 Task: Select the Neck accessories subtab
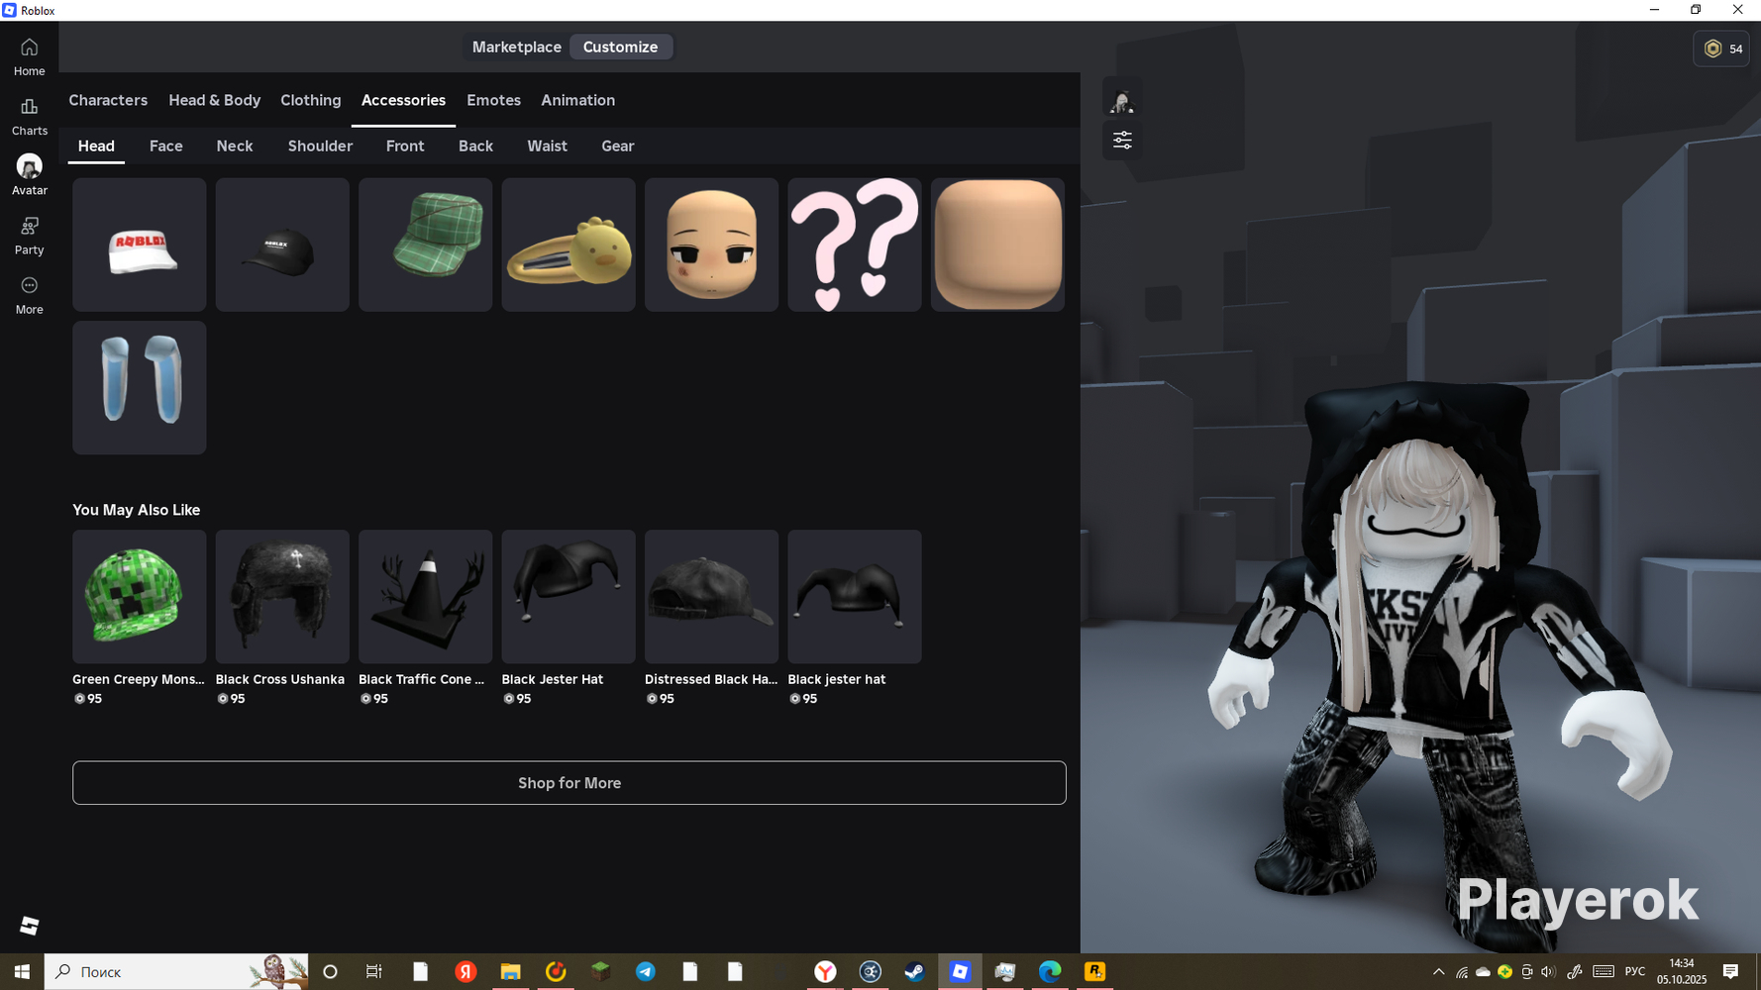pos(235,146)
